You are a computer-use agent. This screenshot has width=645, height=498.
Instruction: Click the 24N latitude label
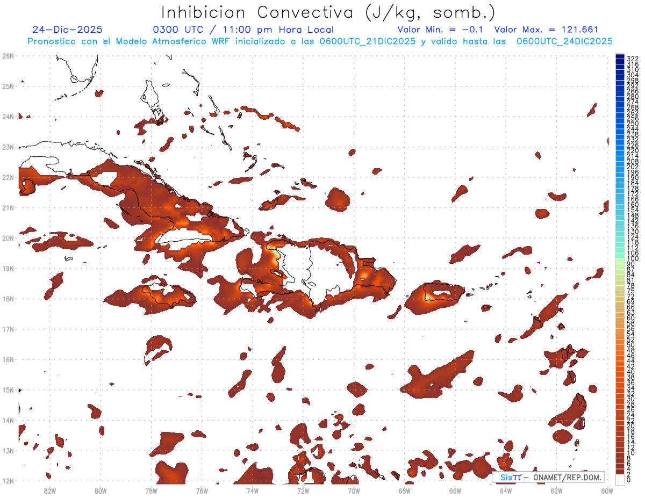coord(8,116)
